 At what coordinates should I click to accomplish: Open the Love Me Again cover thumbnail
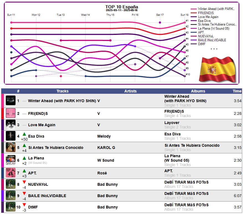(11, 125)
